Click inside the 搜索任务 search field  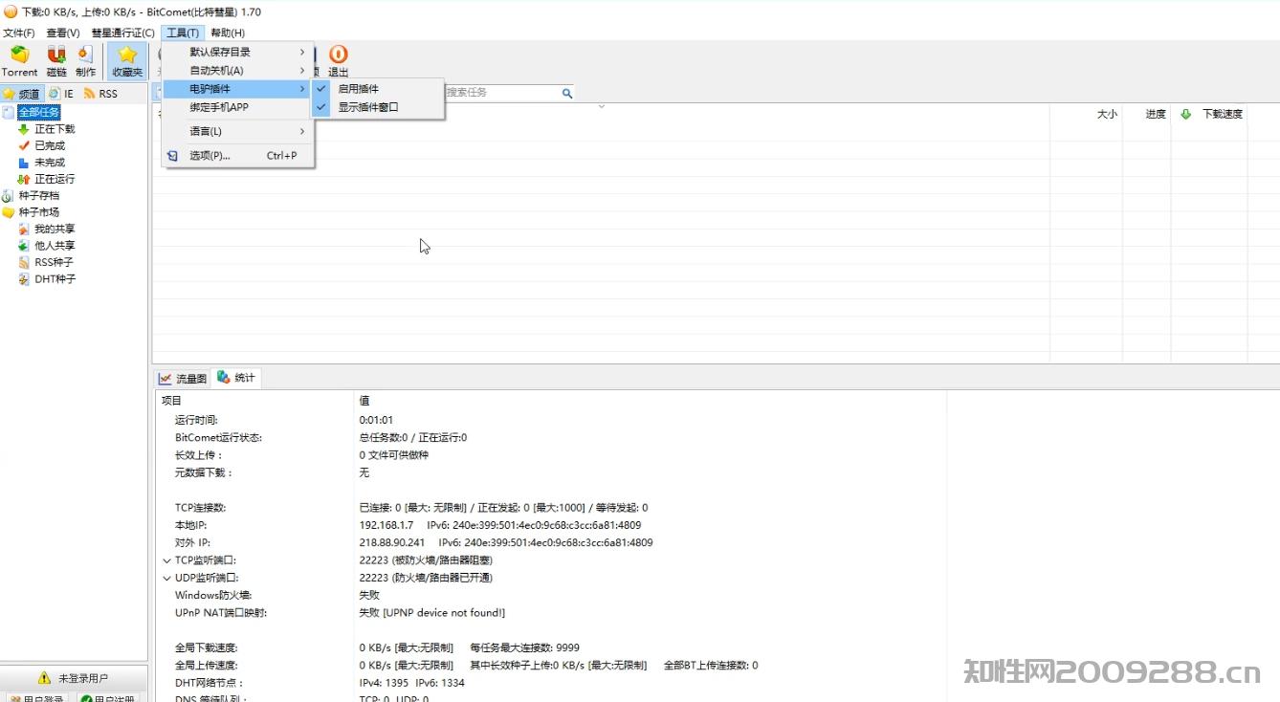tap(497, 92)
